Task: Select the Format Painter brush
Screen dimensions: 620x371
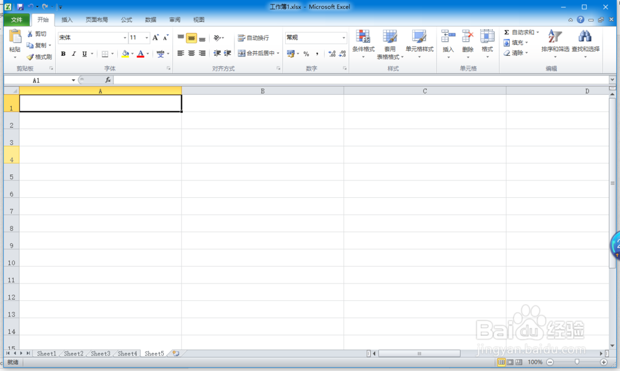Action: (x=30, y=56)
